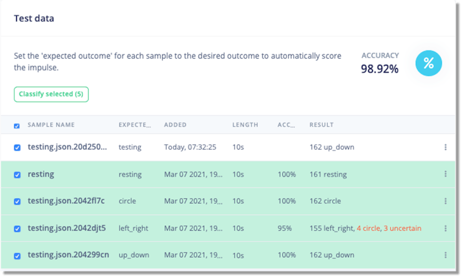Deselect the testing.json.204299cn checkbox
The height and width of the screenshot is (277, 462).
click(17, 255)
